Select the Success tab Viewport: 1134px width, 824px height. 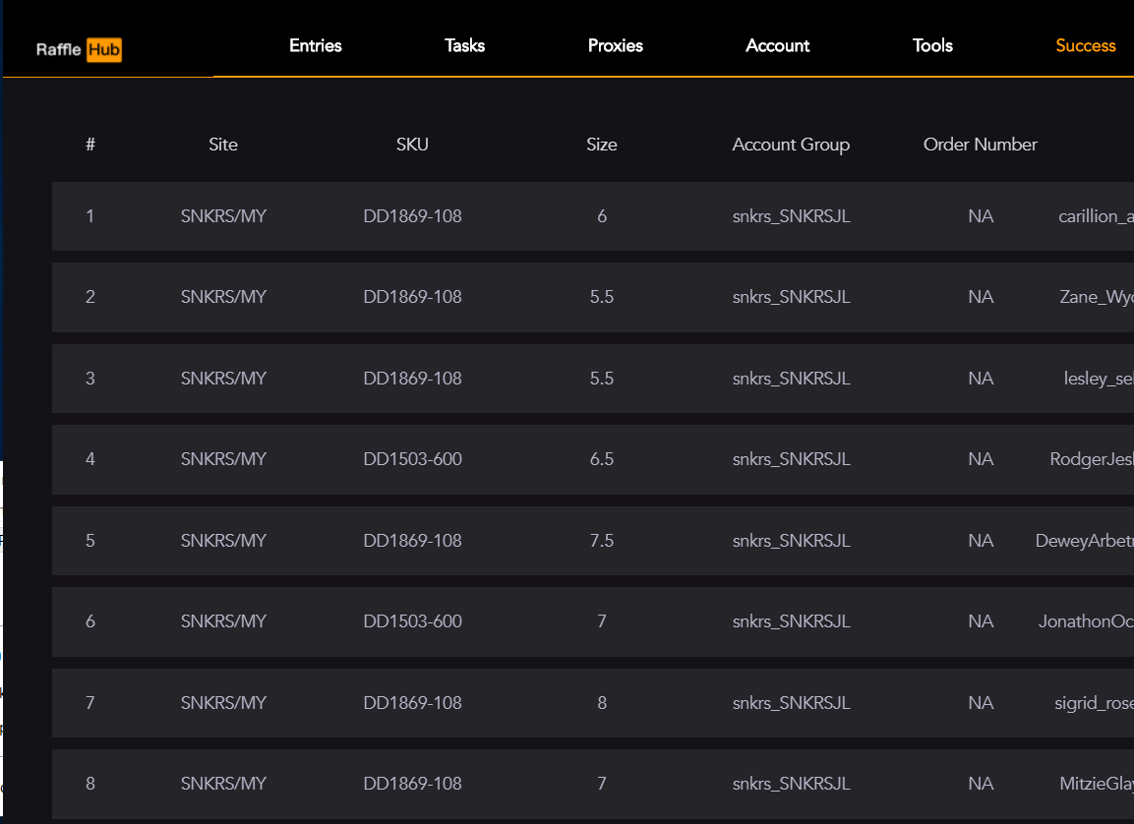(x=1086, y=45)
